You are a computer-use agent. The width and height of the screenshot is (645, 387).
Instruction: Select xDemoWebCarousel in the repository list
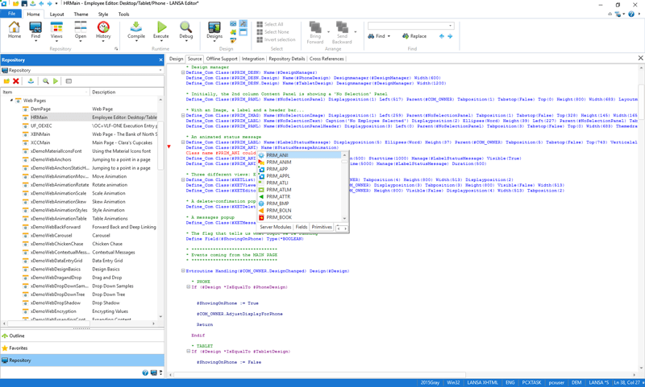point(52,236)
